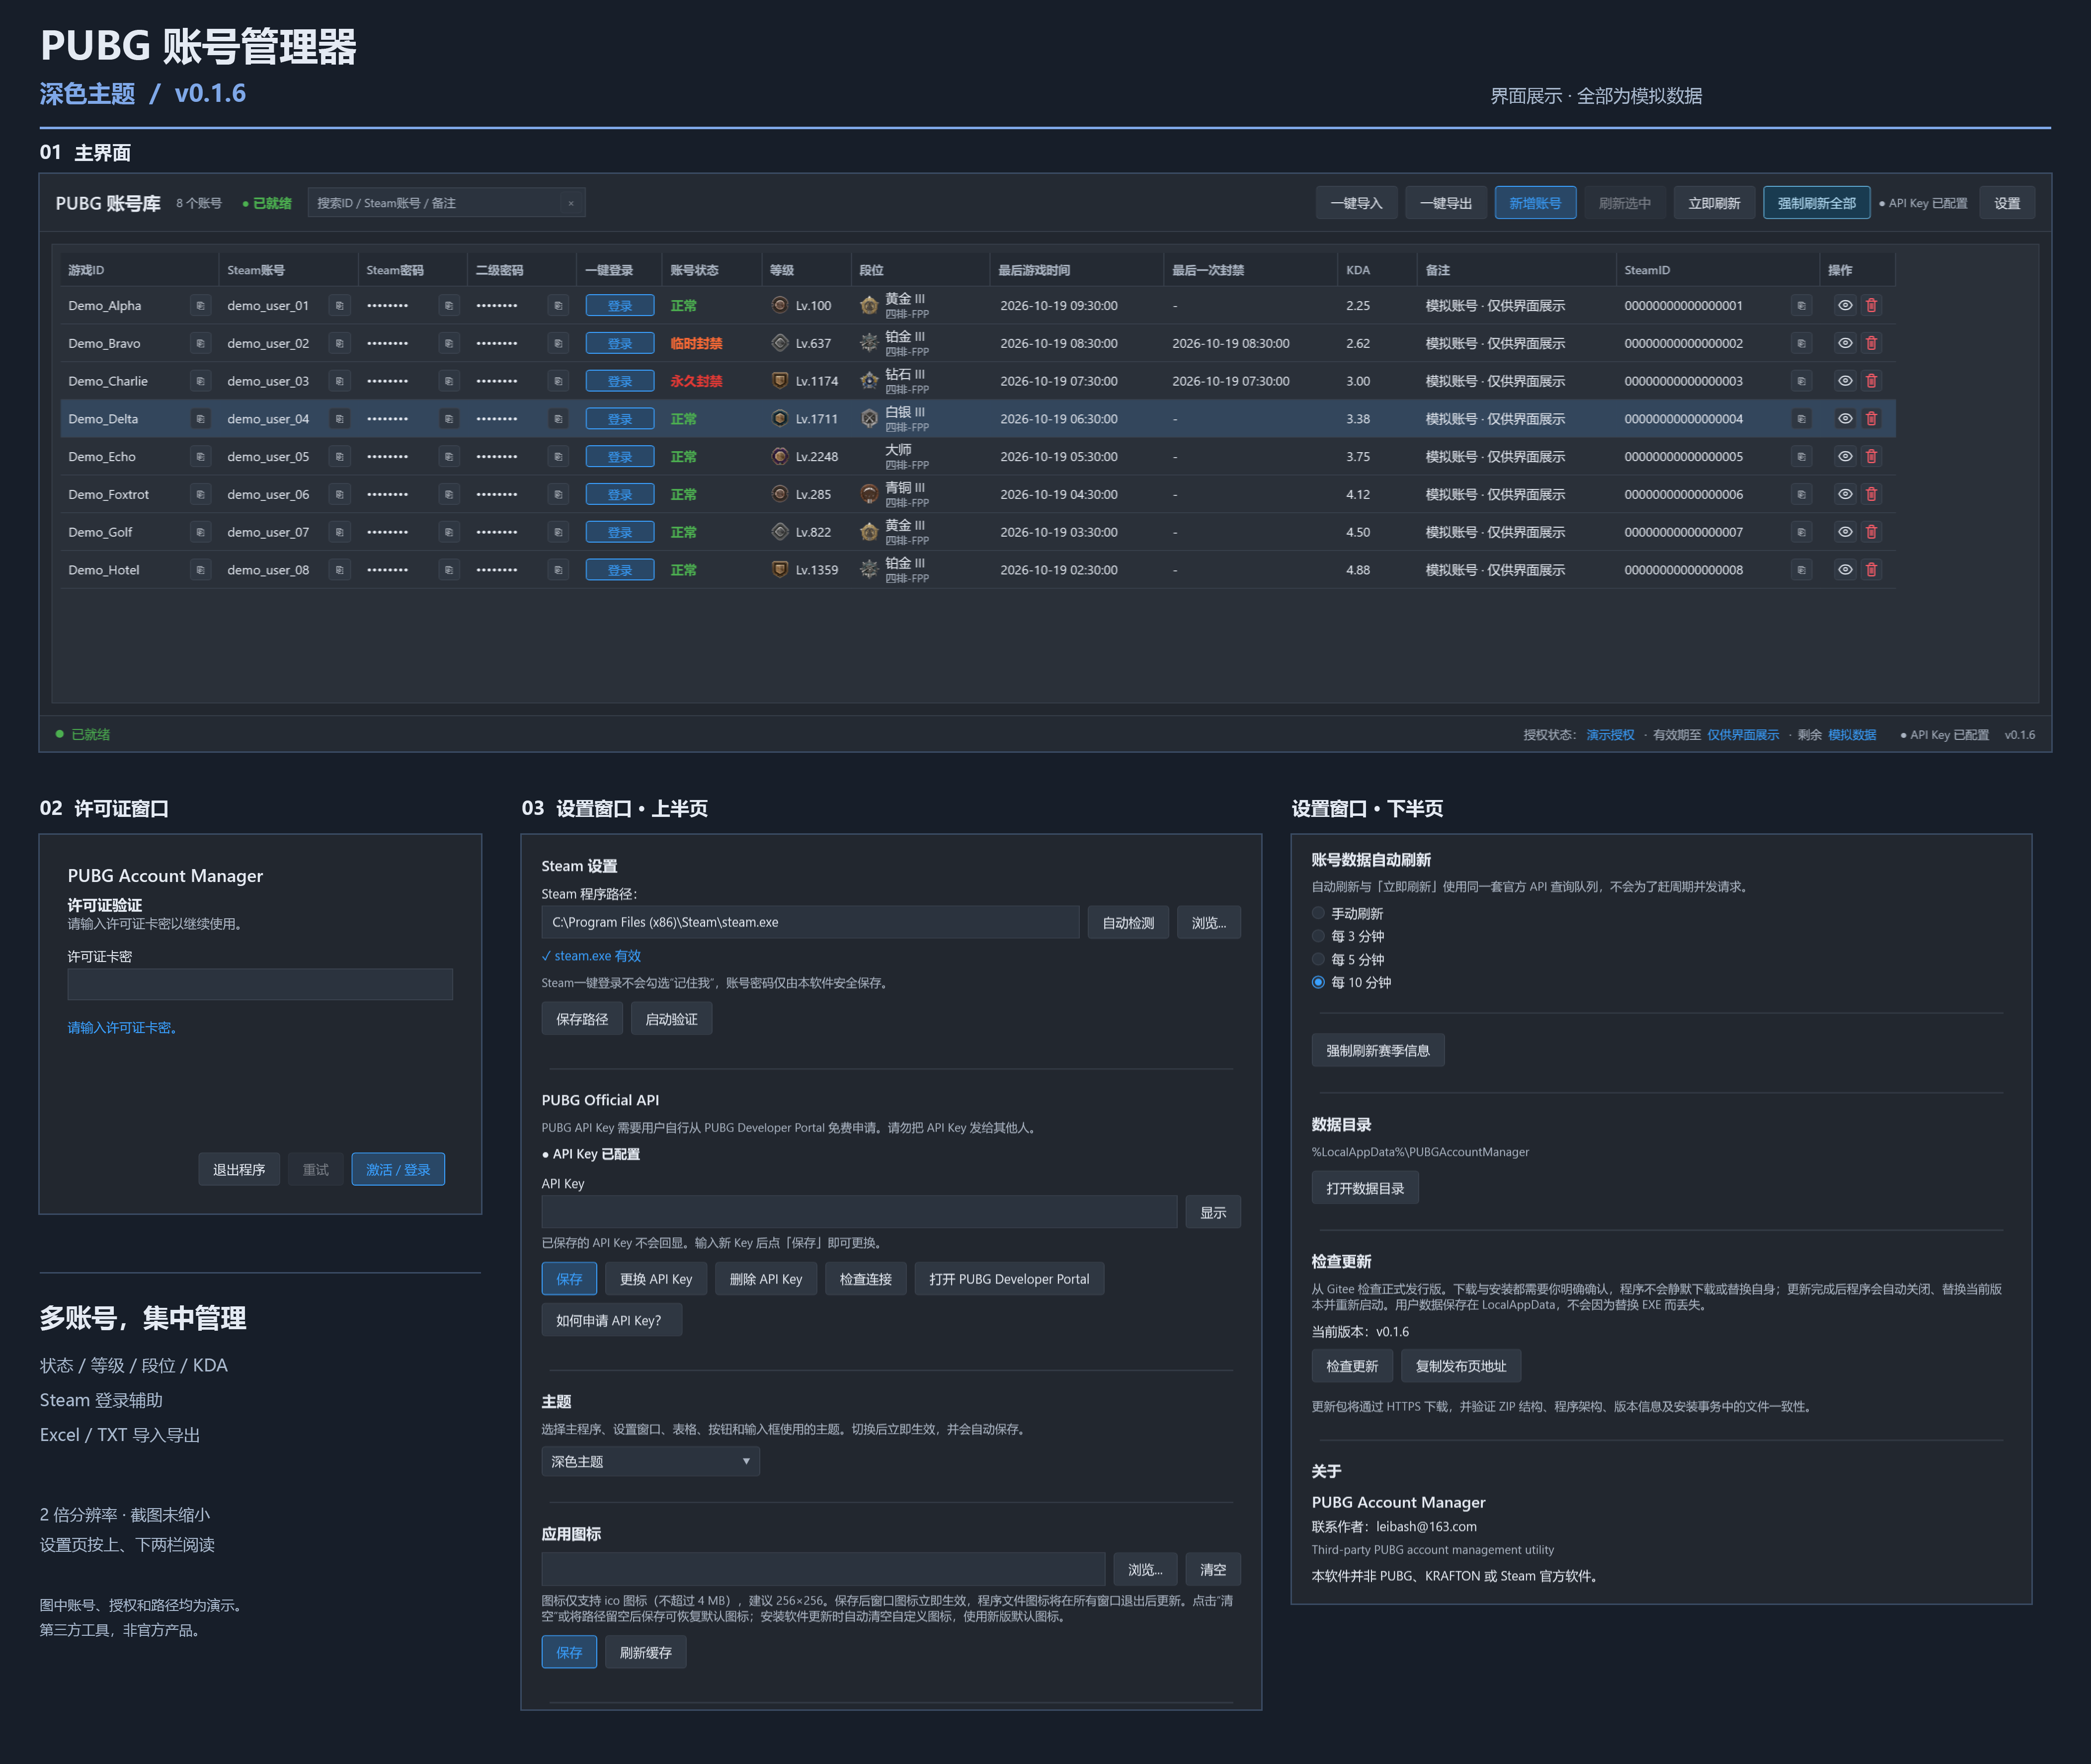This screenshot has height=1764, width=2091.
Task: Copy Steam account demo_user_07
Action: click(340, 533)
